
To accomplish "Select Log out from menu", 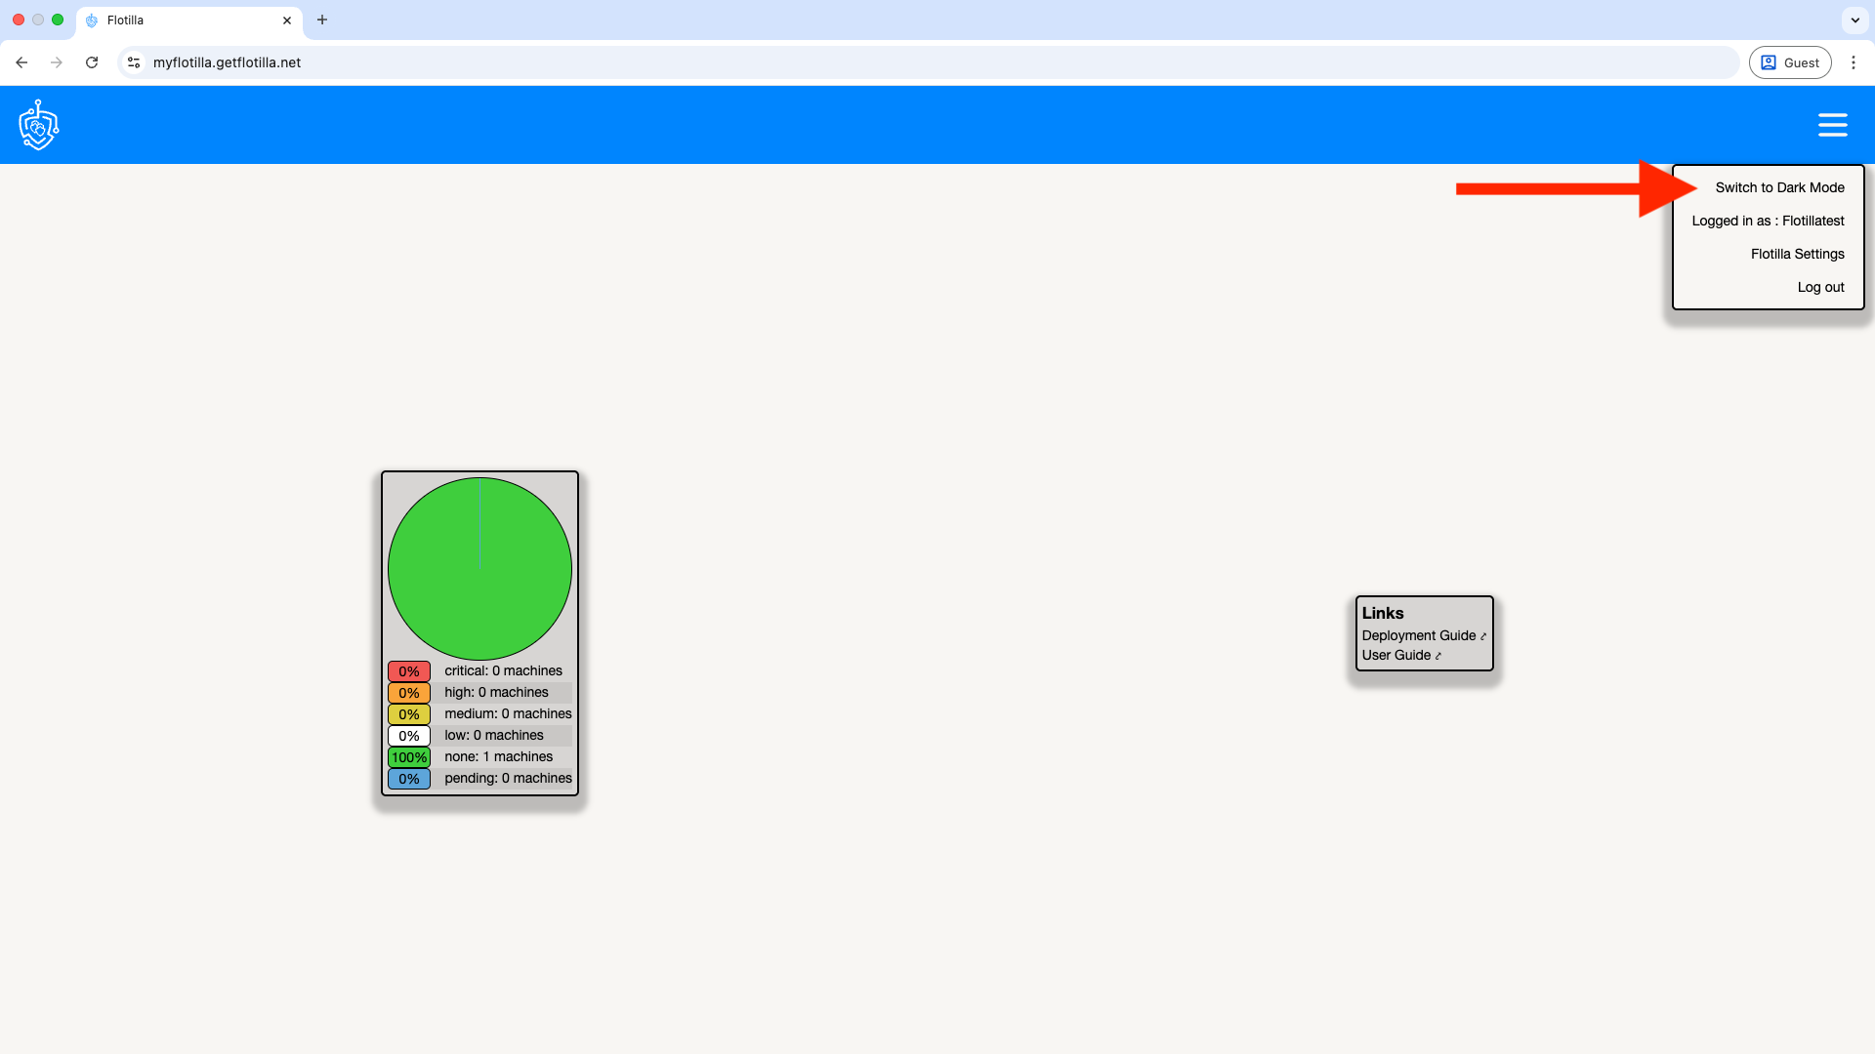I will [1820, 287].
